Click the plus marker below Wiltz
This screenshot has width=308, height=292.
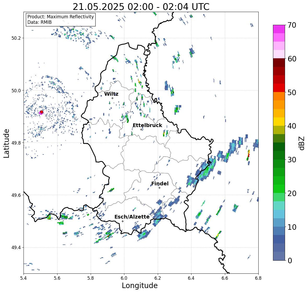(x=112, y=98)
